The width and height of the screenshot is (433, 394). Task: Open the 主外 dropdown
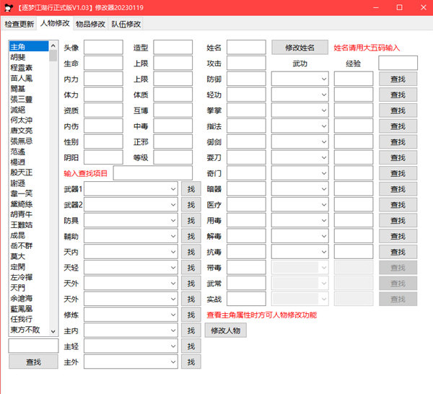(131, 362)
